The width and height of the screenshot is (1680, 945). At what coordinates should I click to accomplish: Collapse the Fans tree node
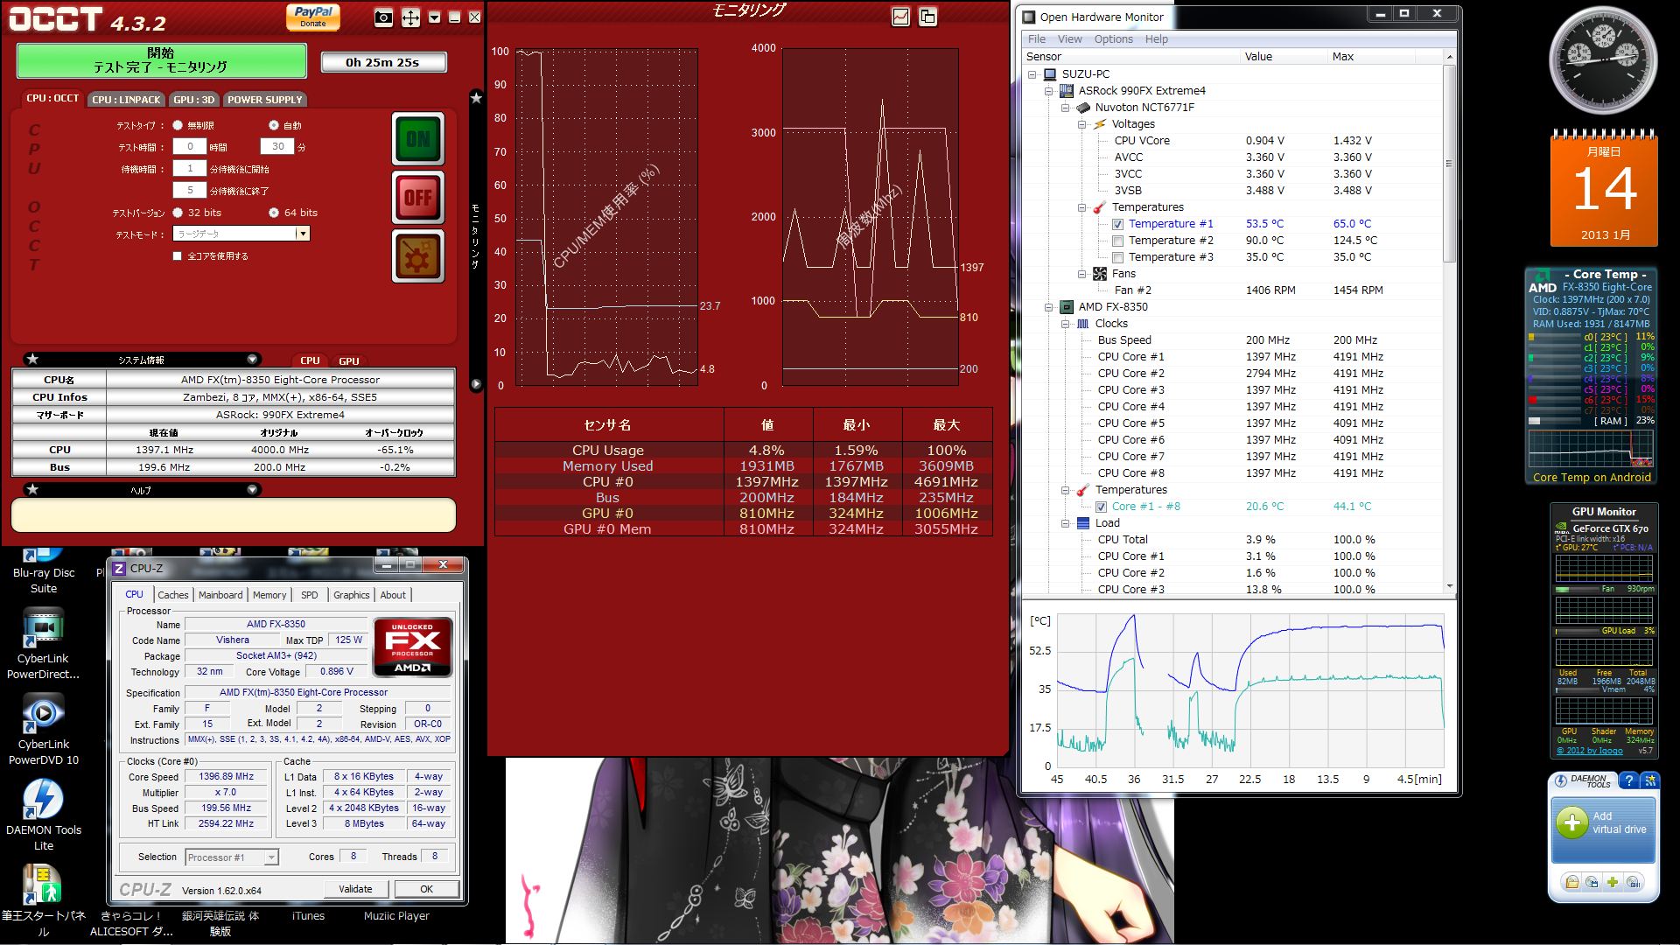[x=1082, y=274]
